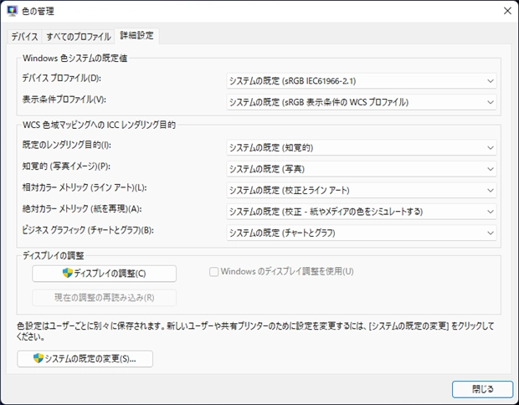Click the 色の管理 window title text
This screenshot has width=519, height=405.
click(x=38, y=11)
